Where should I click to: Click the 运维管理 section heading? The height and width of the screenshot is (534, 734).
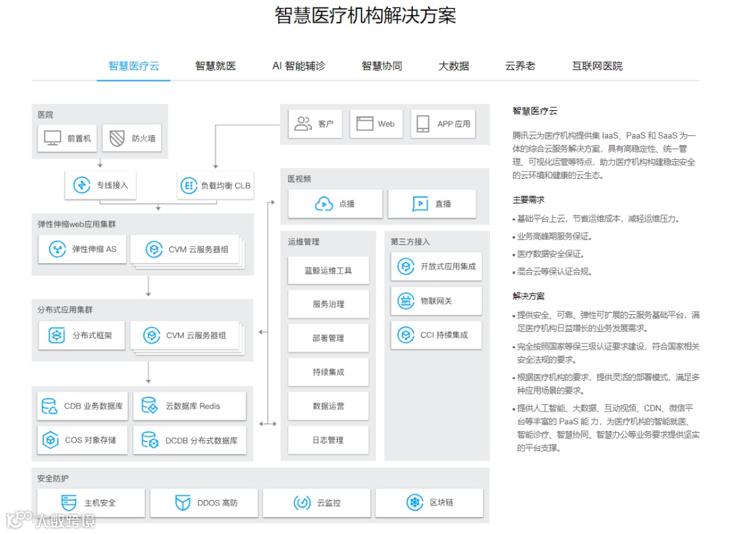click(303, 241)
